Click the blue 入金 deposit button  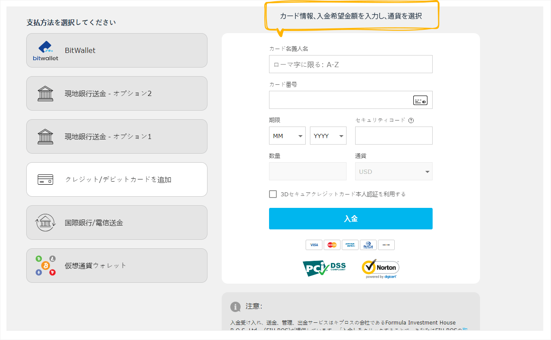click(x=351, y=219)
